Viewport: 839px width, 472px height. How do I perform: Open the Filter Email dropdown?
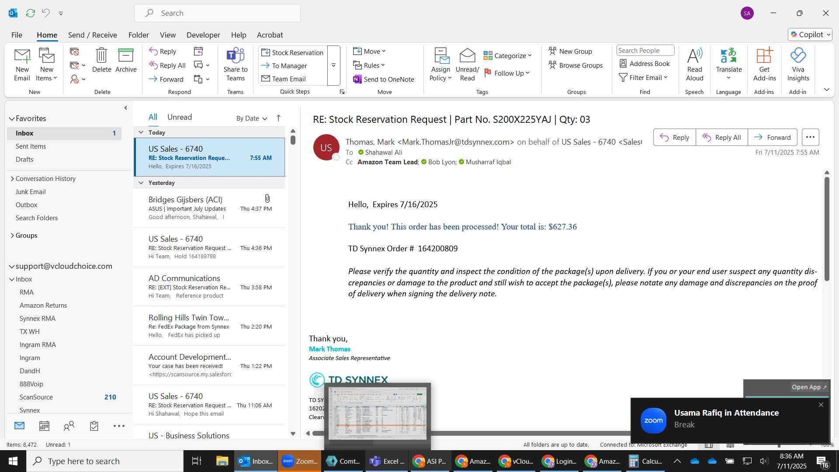point(643,78)
